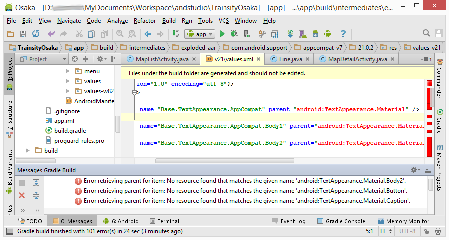Viewport: 449px width, 240px height.
Task: Open app run configuration dropdown
Action: 200,34
